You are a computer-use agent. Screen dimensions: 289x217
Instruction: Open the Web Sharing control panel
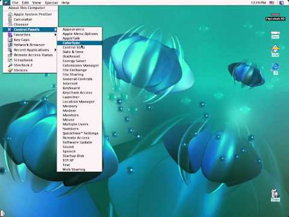coord(79,169)
